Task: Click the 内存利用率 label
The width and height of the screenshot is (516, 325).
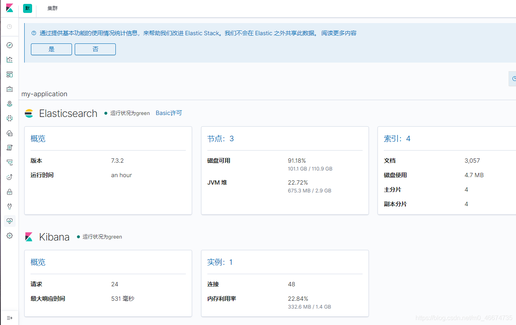Action: click(x=221, y=299)
